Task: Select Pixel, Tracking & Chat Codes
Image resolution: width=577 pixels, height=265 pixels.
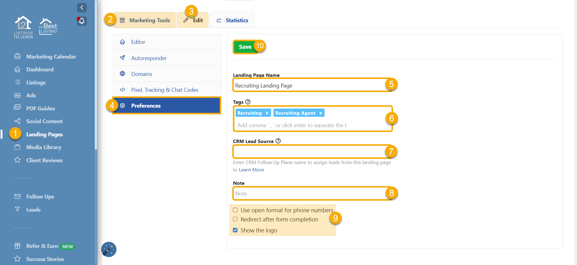Action: coord(165,90)
